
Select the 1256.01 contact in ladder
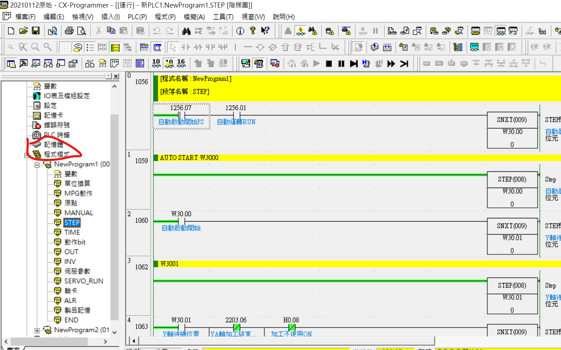[236, 115]
